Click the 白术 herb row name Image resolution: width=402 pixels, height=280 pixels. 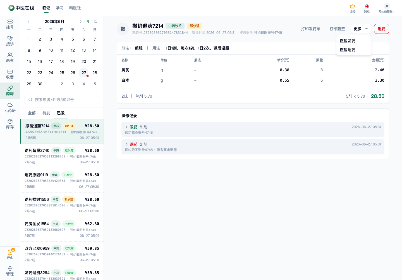click(125, 80)
